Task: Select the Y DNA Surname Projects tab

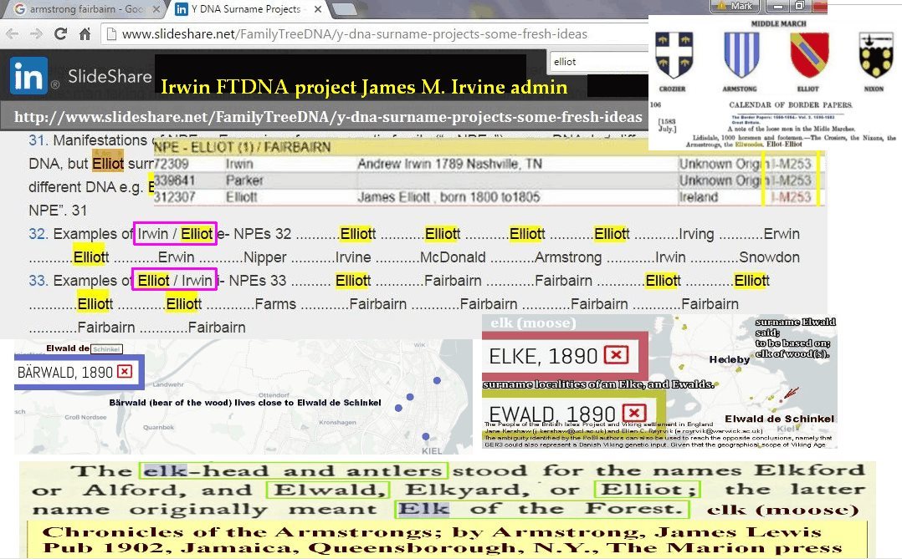Action: point(236,9)
